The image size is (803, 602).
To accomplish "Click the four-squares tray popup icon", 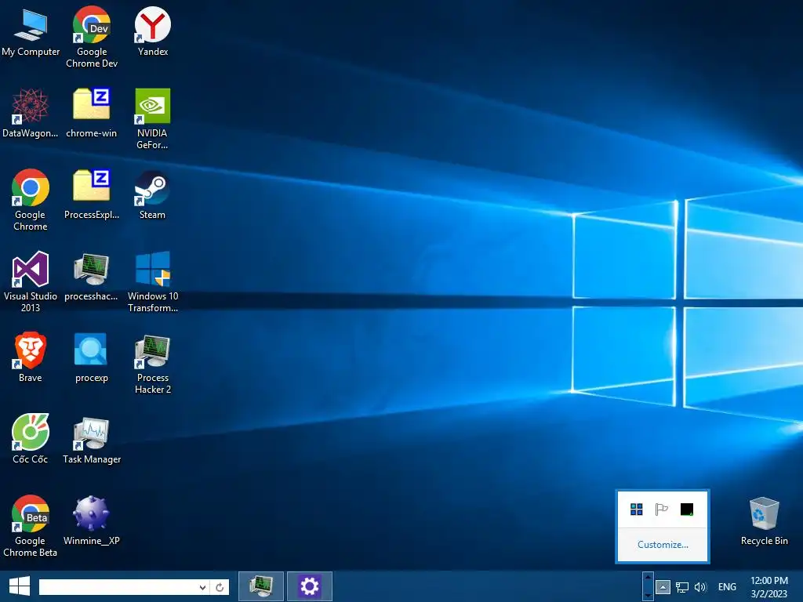I will pos(637,510).
